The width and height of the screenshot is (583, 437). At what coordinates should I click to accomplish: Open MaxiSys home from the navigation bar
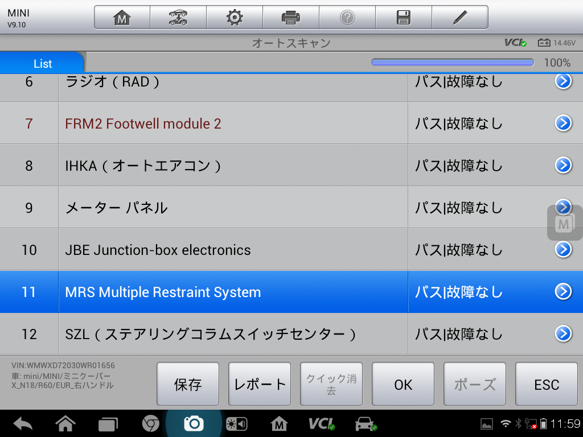279,423
